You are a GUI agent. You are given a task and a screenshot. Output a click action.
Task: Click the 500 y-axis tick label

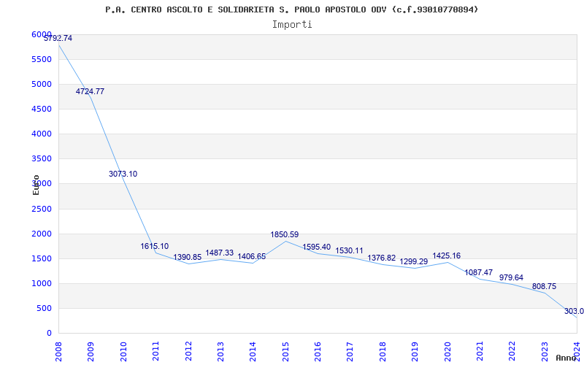pos(45,308)
